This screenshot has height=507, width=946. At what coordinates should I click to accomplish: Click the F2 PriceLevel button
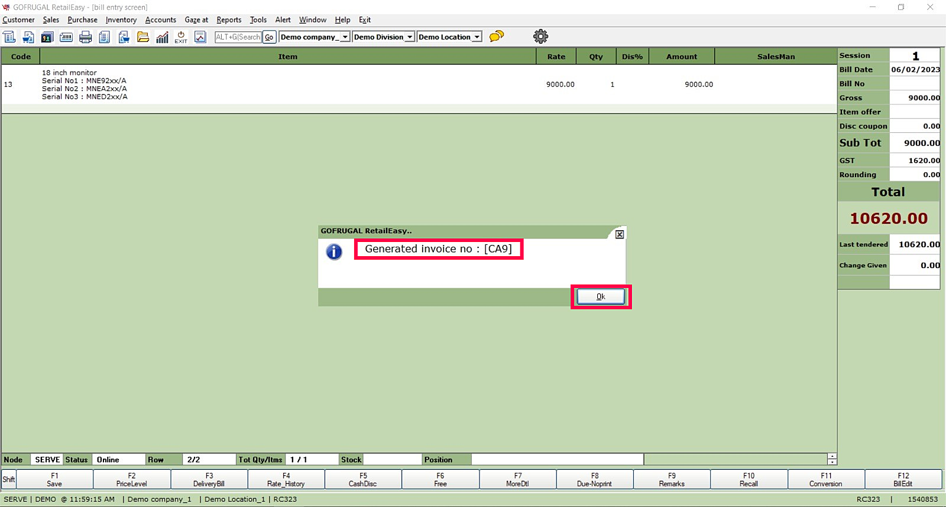tap(132, 479)
